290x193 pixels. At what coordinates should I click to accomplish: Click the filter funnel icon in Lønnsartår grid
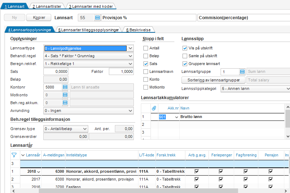pyautogui.click(x=14, y=155)
